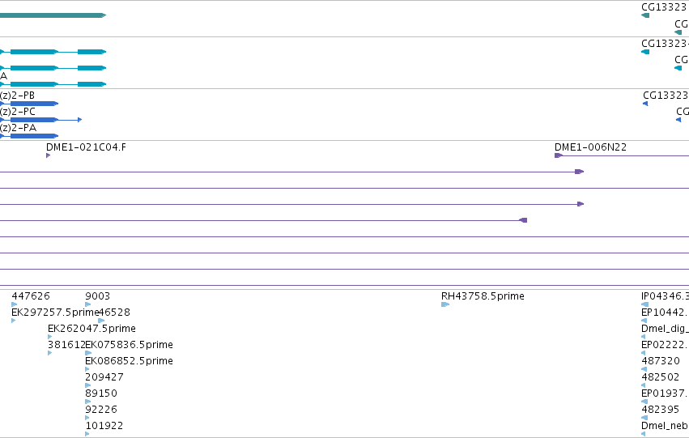The height and width of the screenshot is (438, 689).
Task: Click the DME1-021C04.F feature label
Action: tap(86, 147)
